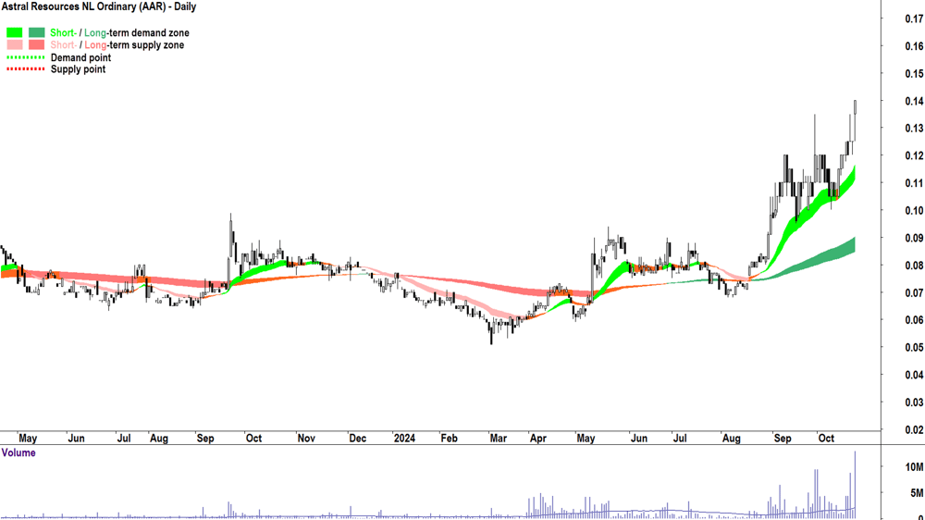Select the 'Demand point' legend label
Viewport: 925px width, 520px height.
pyautogui.click(x=80, y=57)
